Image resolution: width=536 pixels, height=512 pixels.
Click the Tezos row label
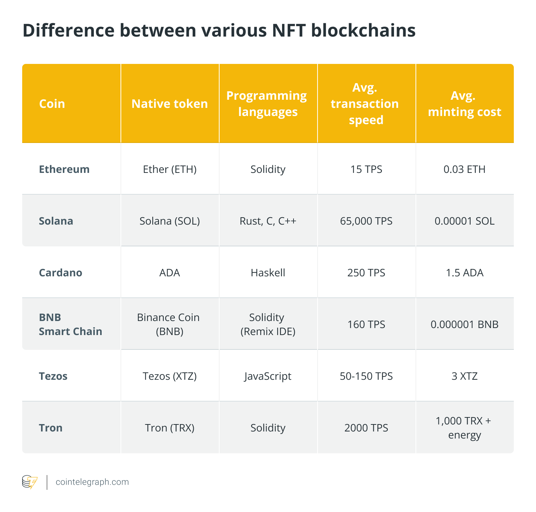(53, 376)
